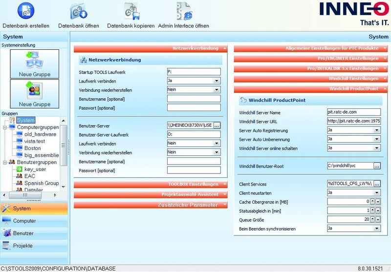Click Windchill Server Name field

[x=354, y=112]
